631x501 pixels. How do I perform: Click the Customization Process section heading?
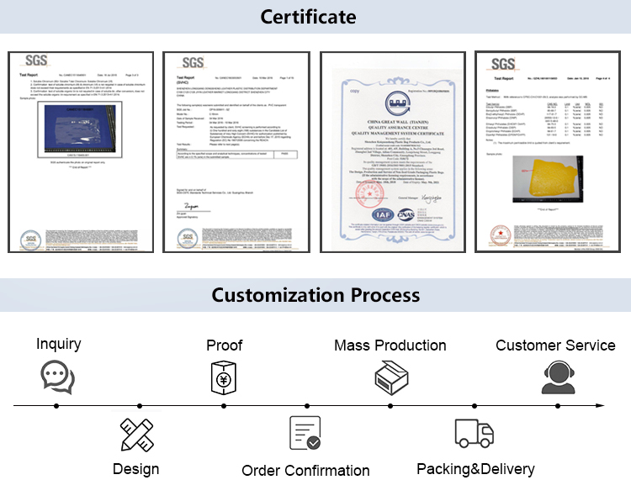[315, 295]
